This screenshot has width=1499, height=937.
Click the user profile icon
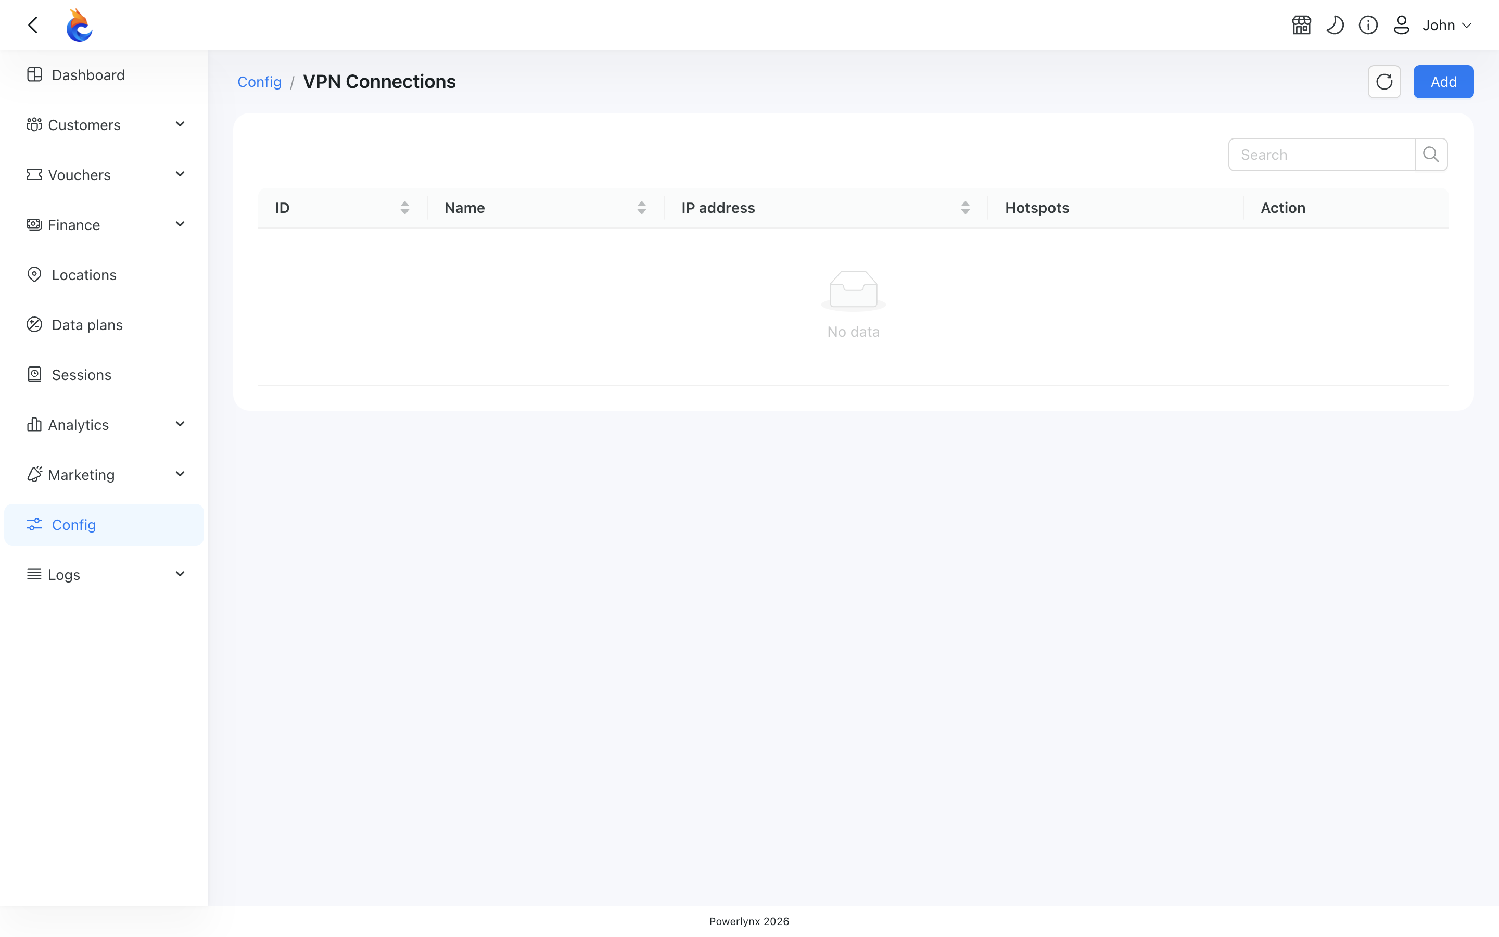(1401, 25)
